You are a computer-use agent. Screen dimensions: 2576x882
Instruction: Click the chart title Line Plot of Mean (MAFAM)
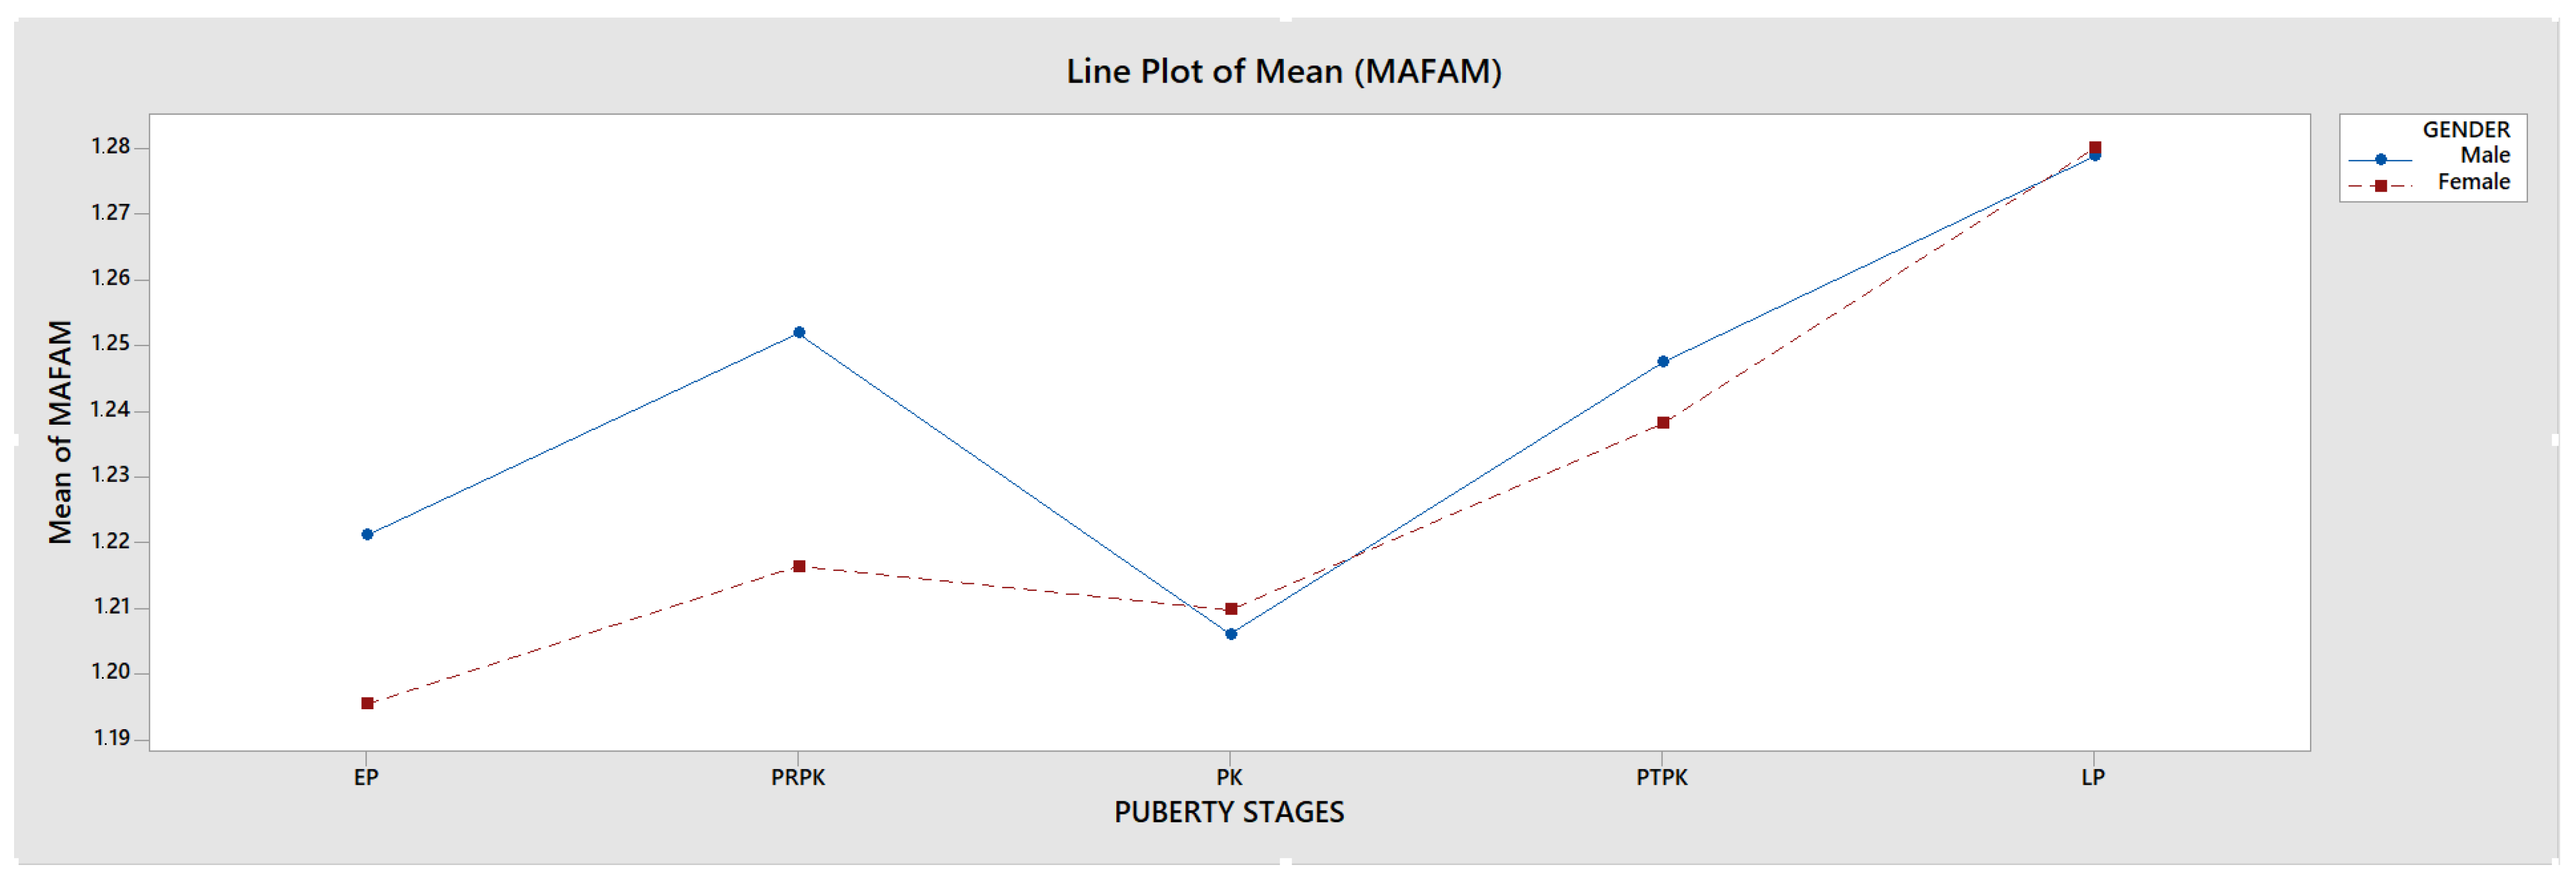[1283, 72]
